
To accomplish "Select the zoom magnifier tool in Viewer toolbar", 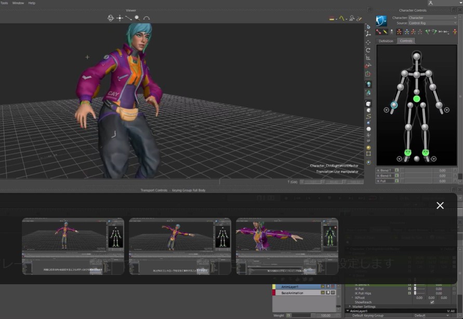I will coord(137,18).
